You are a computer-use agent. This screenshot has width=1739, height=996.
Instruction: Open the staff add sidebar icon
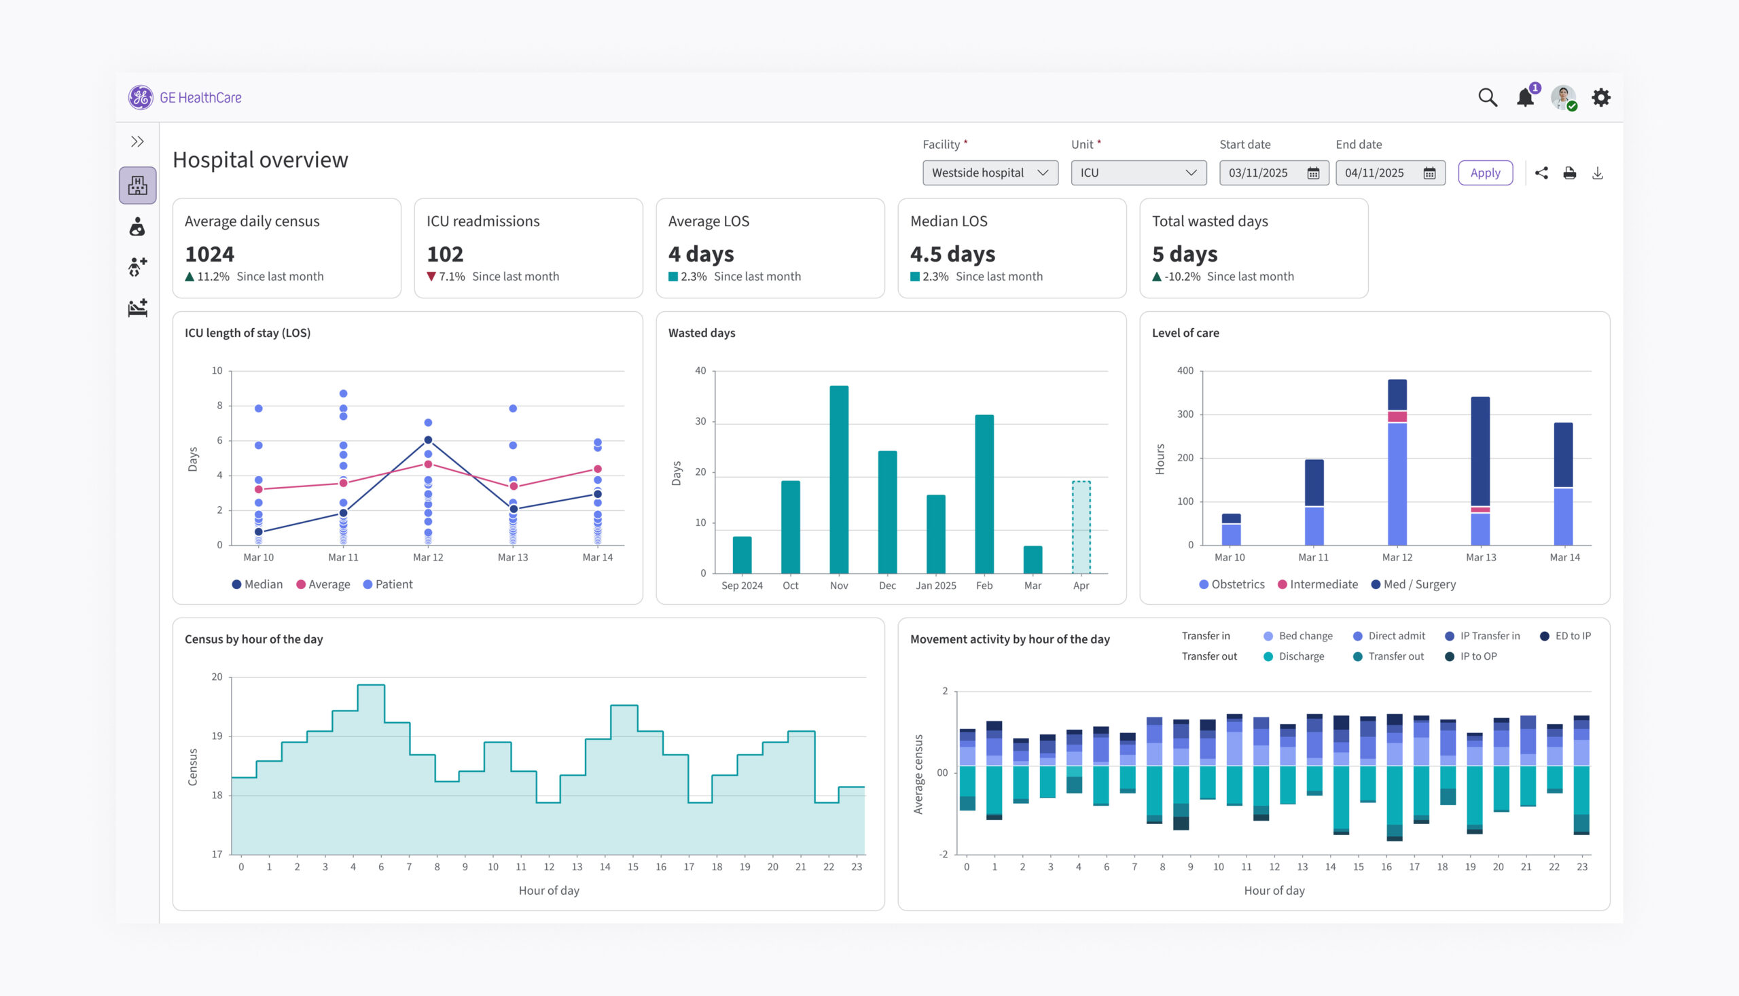[137, 267]
